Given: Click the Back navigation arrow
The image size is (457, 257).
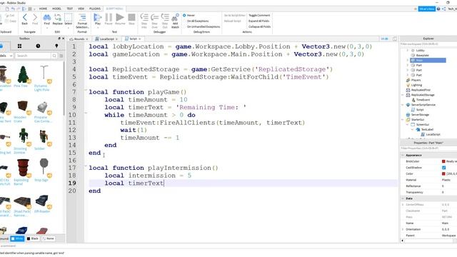Looking at the screenshot, I should [x=25, y=17].
